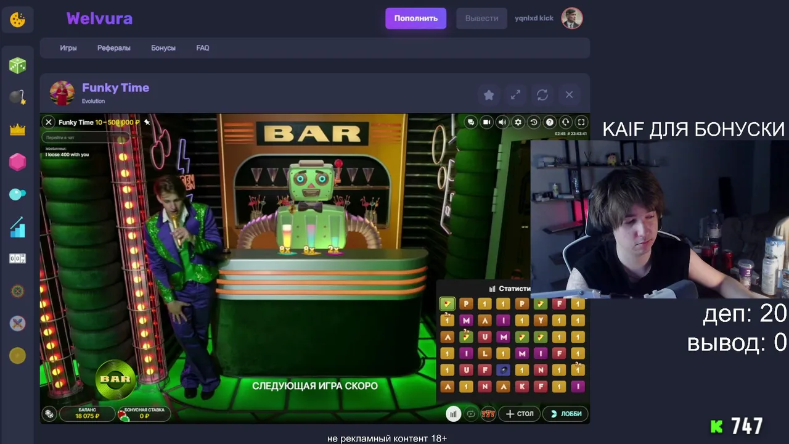Click the replay loop icon near 777
789x444 pixels.
[471, 414]
